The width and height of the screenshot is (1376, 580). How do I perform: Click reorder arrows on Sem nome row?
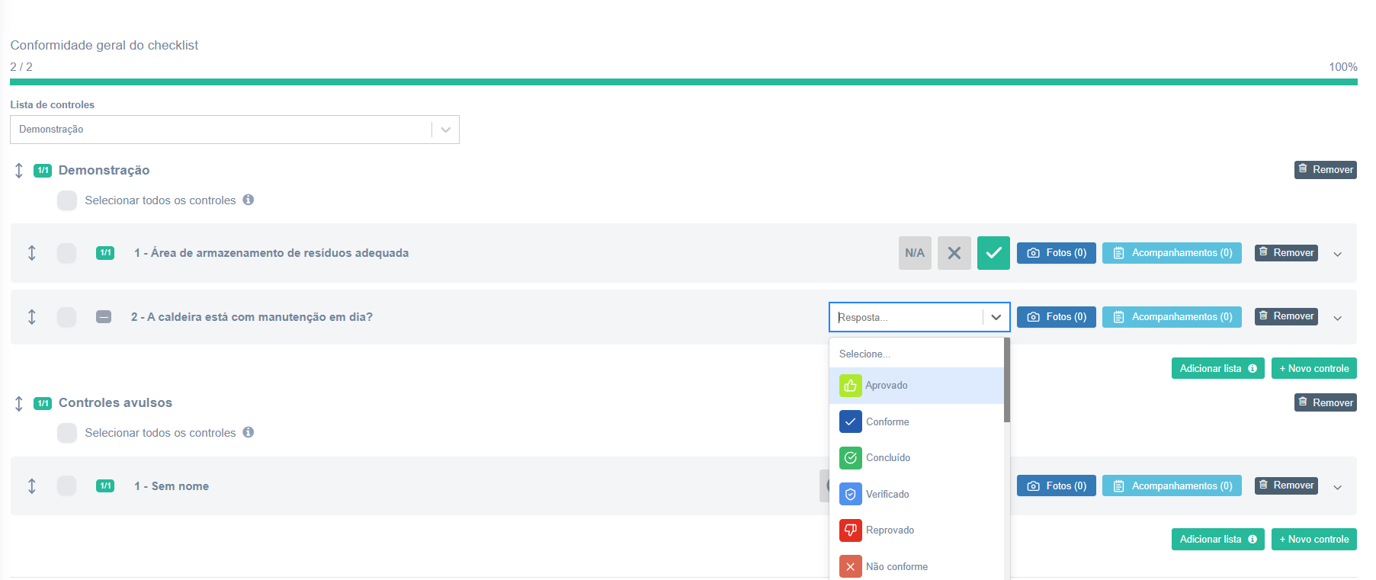click(32, 485)
